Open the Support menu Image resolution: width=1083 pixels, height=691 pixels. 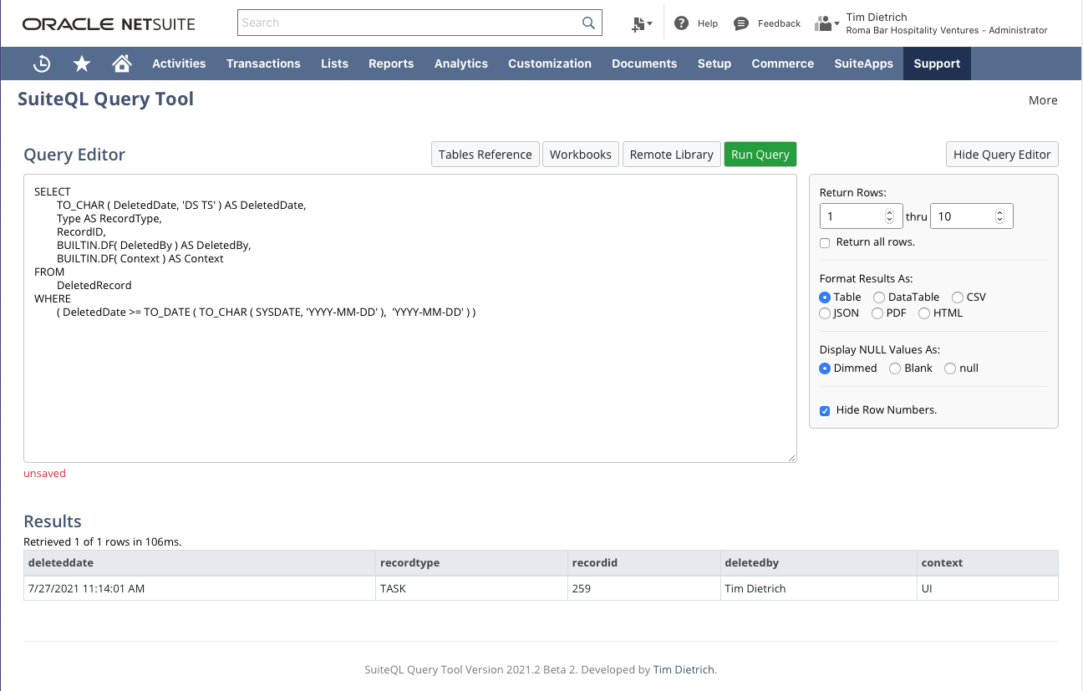coord(937,64)
